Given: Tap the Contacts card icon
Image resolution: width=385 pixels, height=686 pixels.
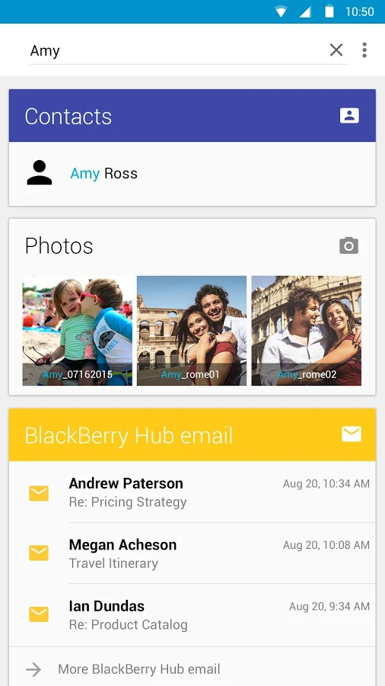Looking at the screenshot, I should tap(349, 116).
